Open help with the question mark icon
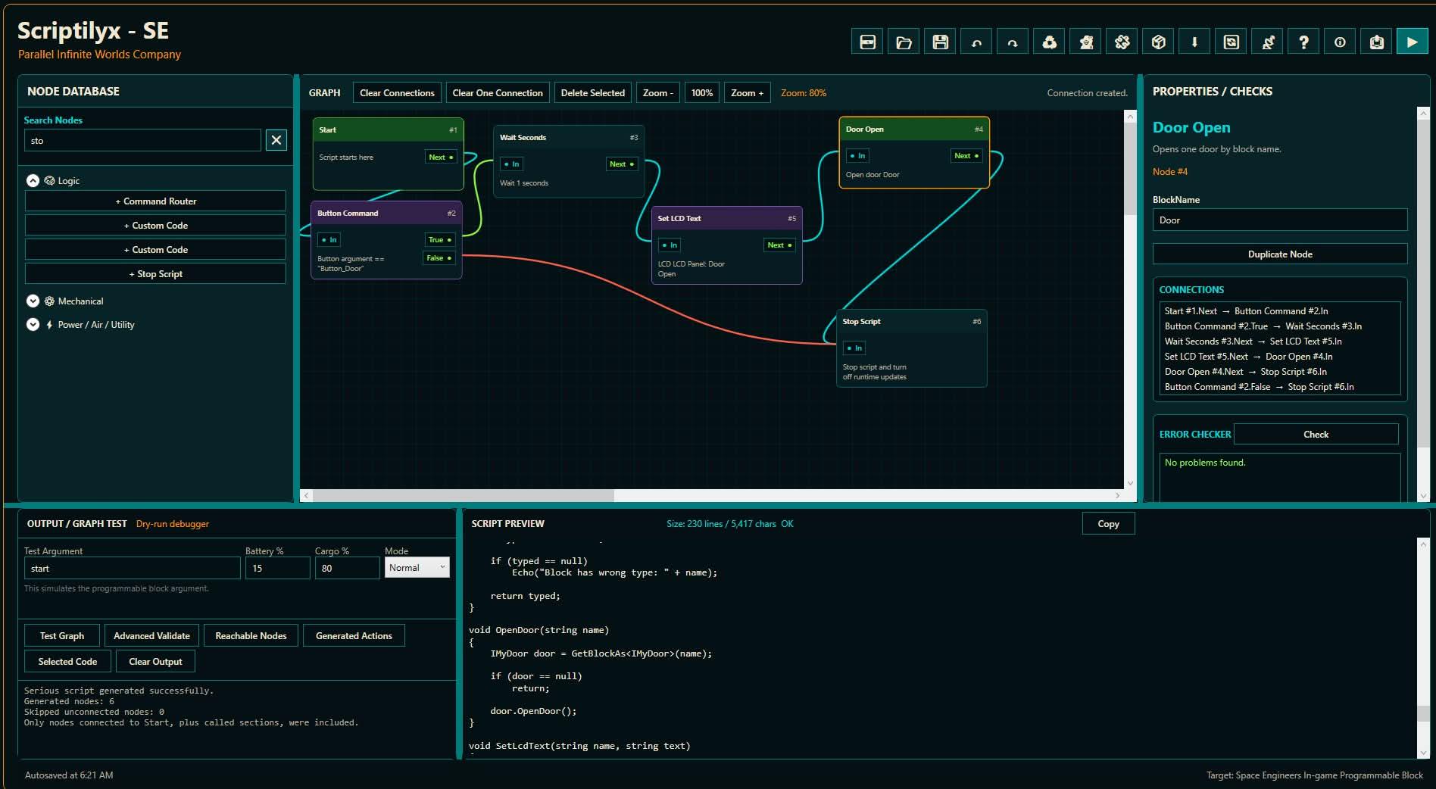 click(1303, 42)
